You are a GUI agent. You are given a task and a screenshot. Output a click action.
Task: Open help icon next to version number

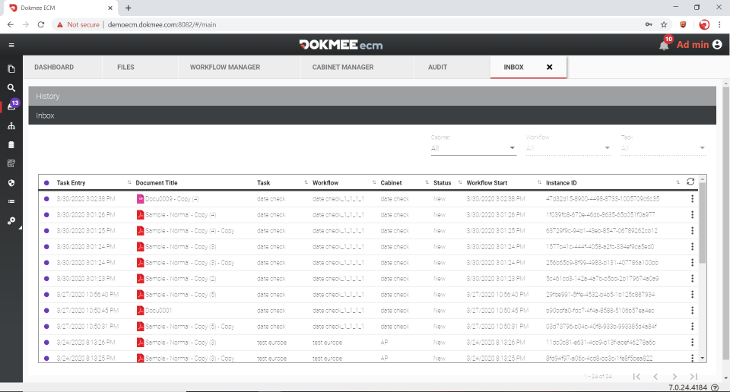coord(715,387)
